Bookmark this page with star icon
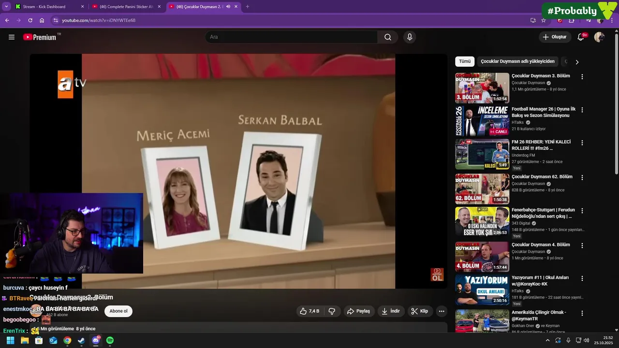The image size is (619, 348). point(544,20)
